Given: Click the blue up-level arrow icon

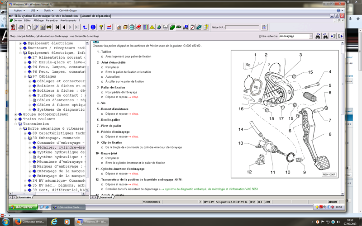Looking at the screenshot, I should click(x=85, y=27).
